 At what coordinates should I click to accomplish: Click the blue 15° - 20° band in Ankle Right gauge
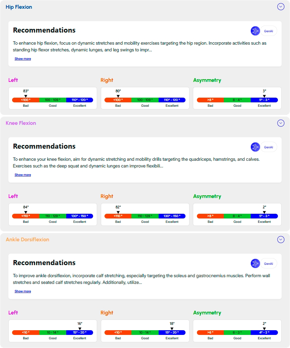pyautogui.click(x=172, y=333)
